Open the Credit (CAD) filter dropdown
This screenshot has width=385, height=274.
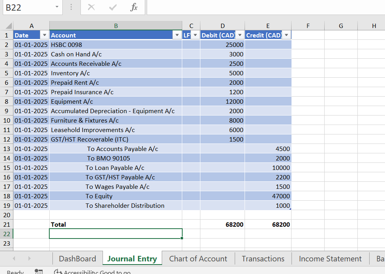coord(286,35)
